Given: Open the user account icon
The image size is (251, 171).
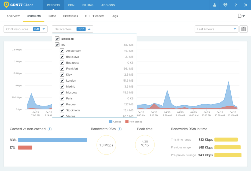Looking at the screenshot, I should [215, 5].
